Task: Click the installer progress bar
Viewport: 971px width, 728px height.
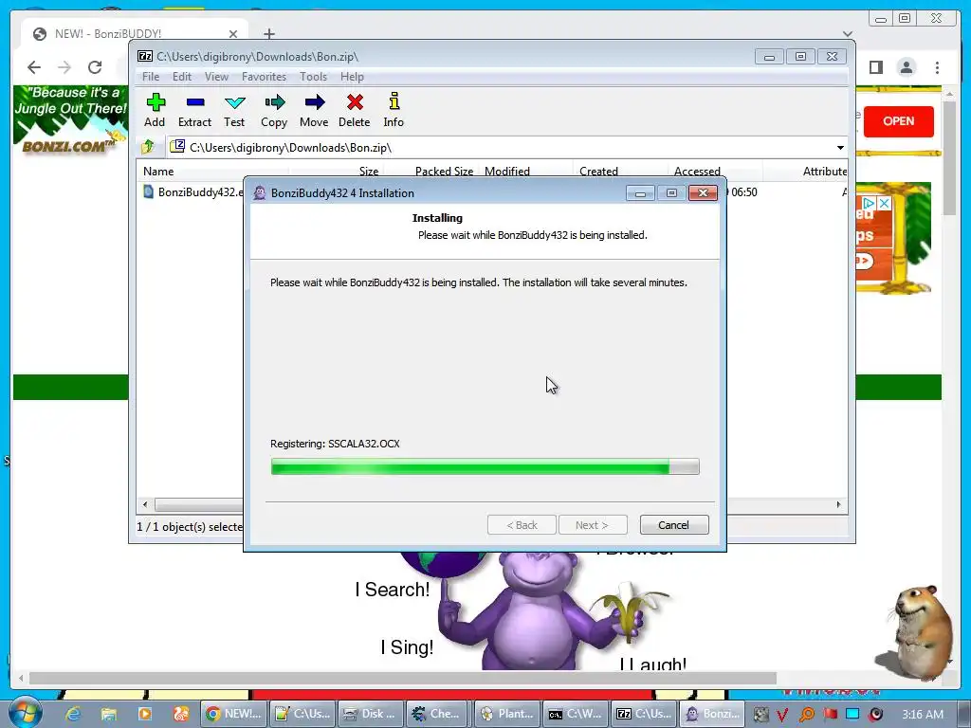Action: click(485, 466)
